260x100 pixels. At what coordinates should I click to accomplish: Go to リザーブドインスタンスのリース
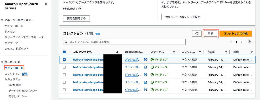24,37
